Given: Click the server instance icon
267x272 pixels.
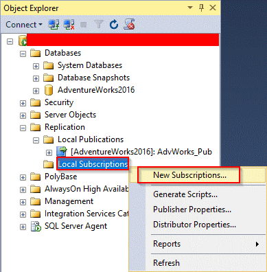Looking at the screenshot, I should [23, 41].
